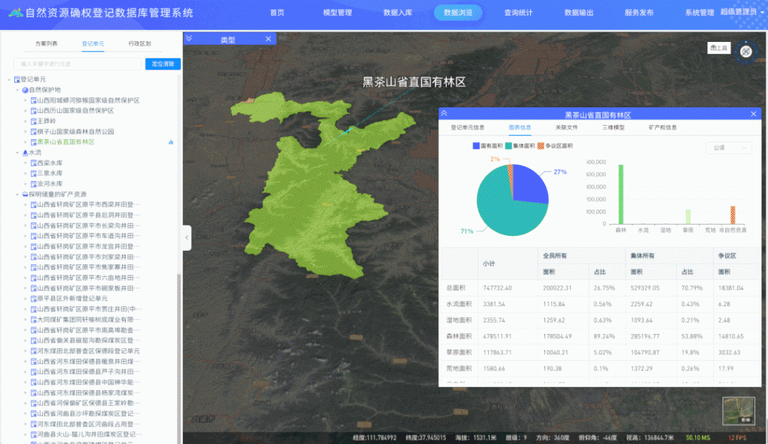Screen dimensions: 768x444
Task: Switch to the 三维模型 tab
Action: click(613, 127)
